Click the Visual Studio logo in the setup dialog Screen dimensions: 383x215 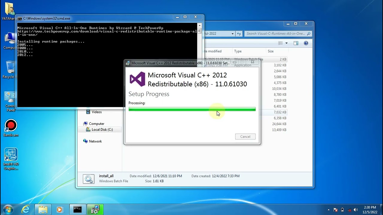coord(137,79)
